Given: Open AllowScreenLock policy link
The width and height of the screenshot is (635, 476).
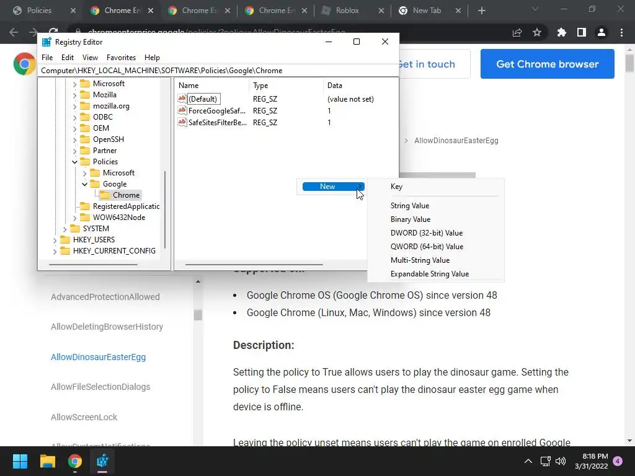Looking at the screenshot, I should 84,417.
